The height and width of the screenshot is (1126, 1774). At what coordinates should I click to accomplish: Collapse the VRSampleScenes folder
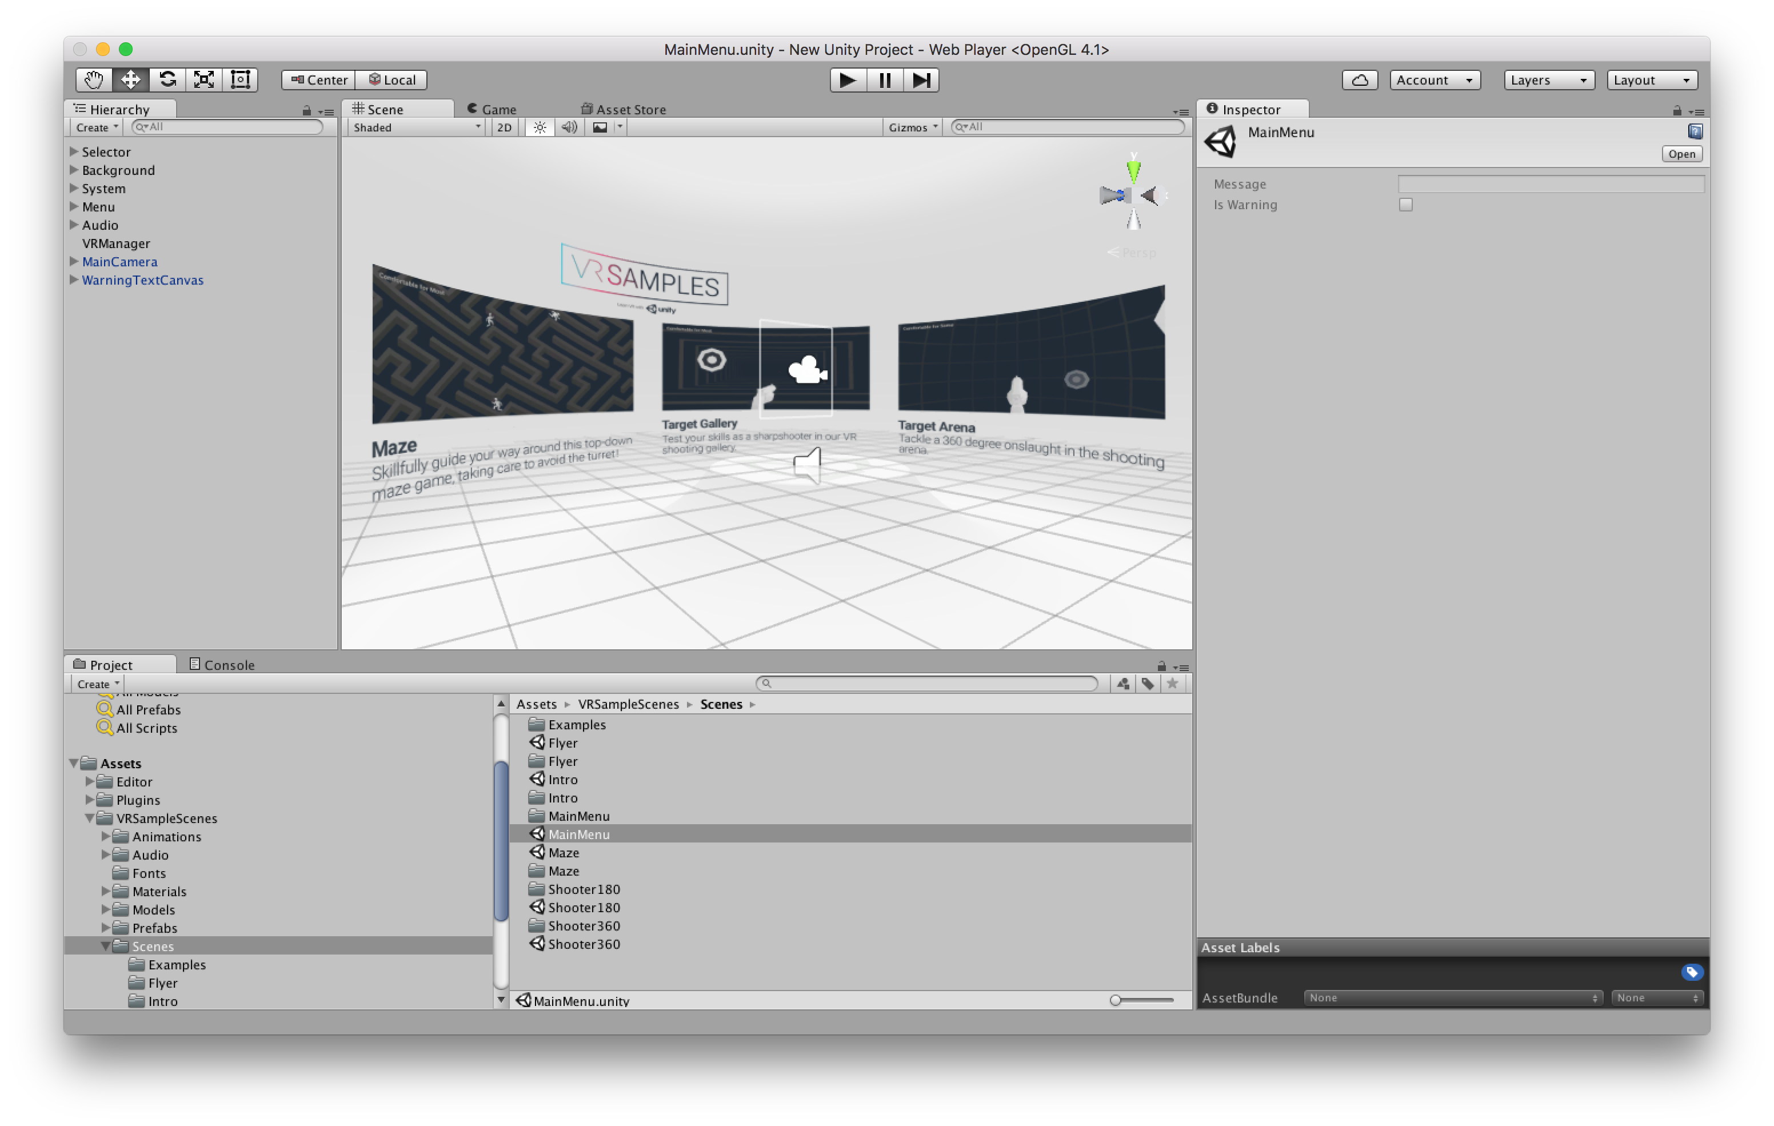(89, 817)
